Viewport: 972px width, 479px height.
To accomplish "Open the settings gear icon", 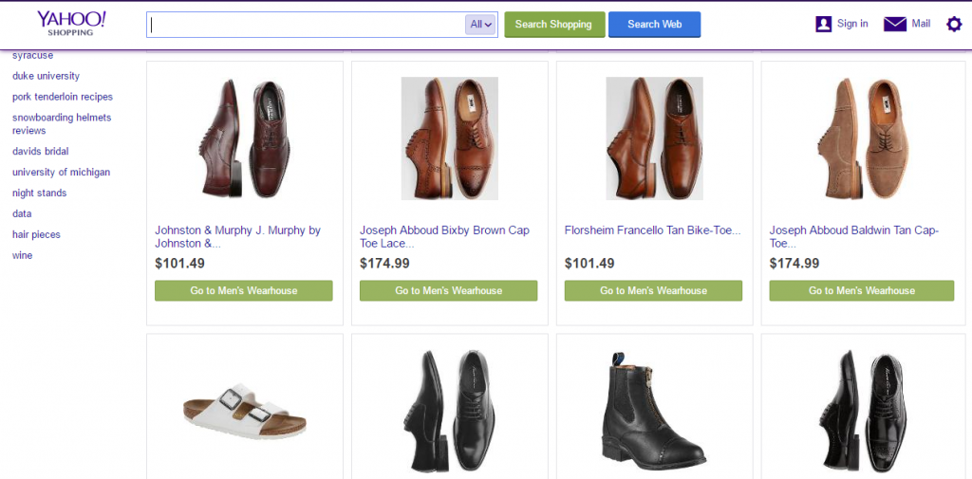I will click(954, 24).
